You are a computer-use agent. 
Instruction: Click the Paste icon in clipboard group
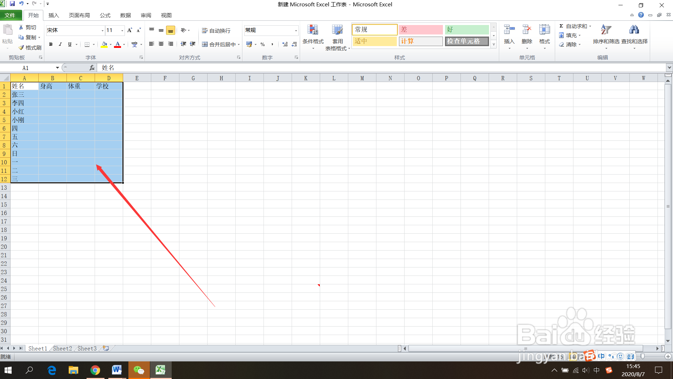[x=7, y=31]
